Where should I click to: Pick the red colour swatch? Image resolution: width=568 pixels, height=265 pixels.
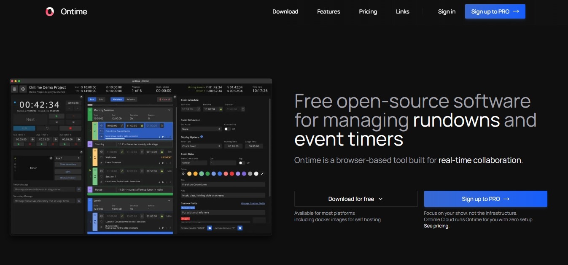coord(232,173)
